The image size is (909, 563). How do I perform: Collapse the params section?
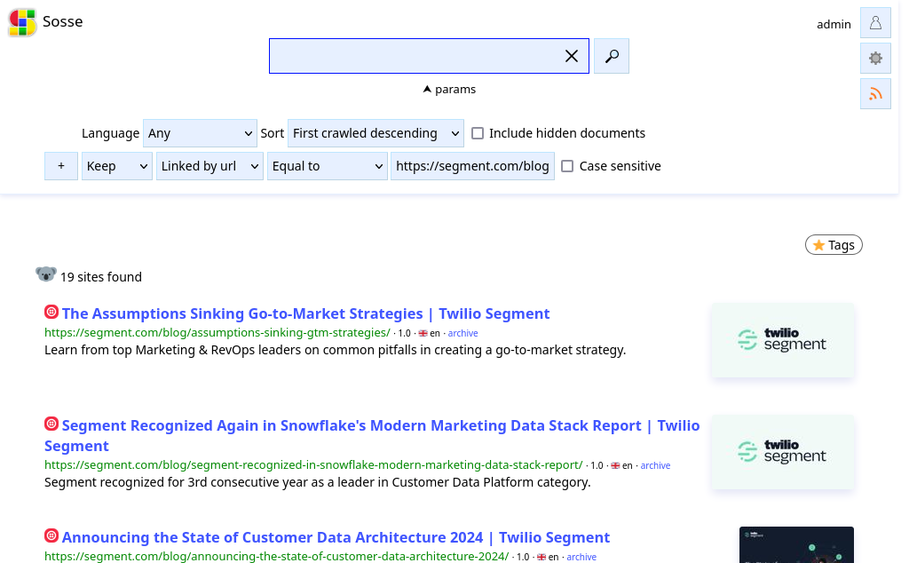coord(449,90)
